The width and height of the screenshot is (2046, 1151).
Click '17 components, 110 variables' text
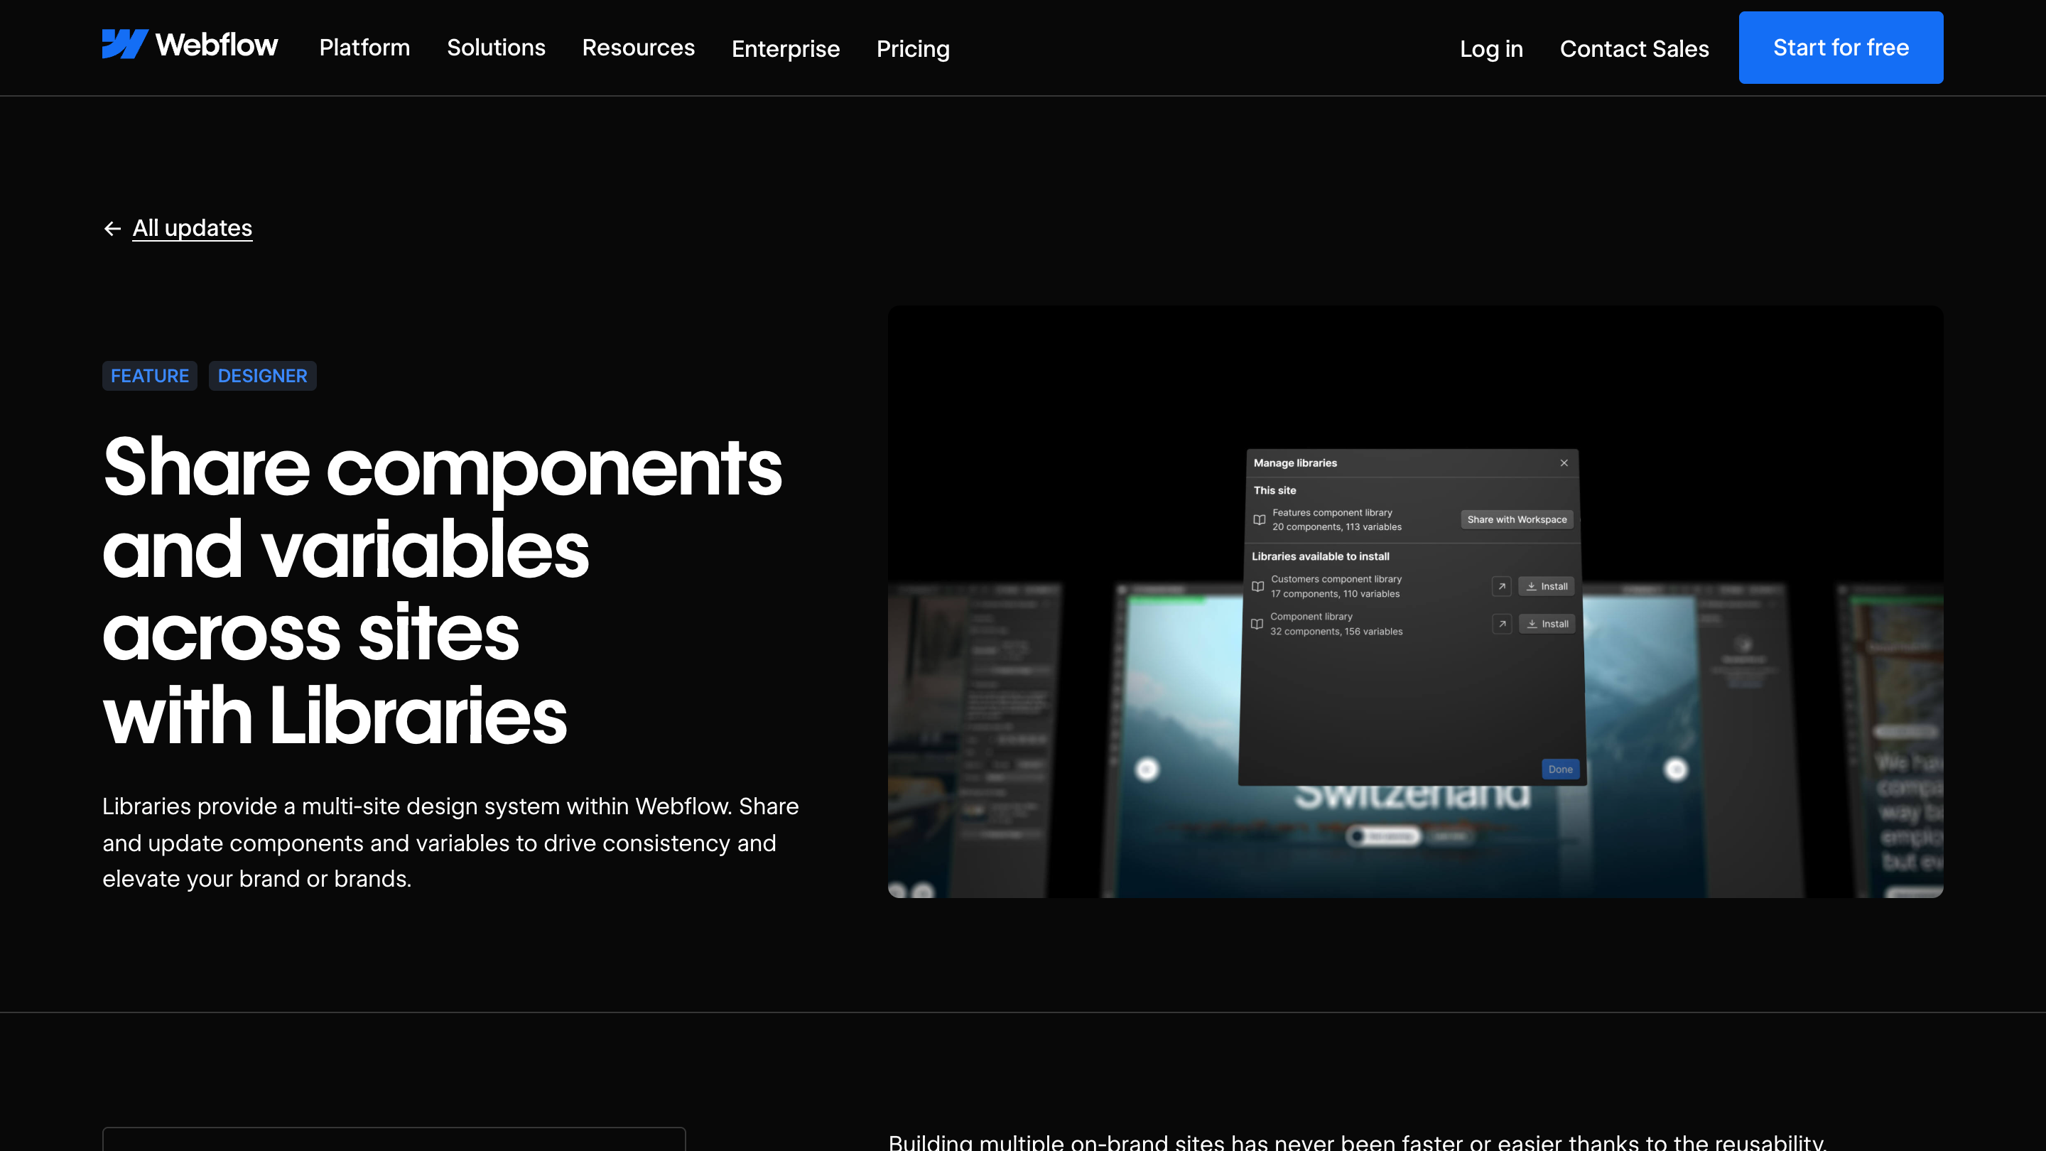[1335, 594]
